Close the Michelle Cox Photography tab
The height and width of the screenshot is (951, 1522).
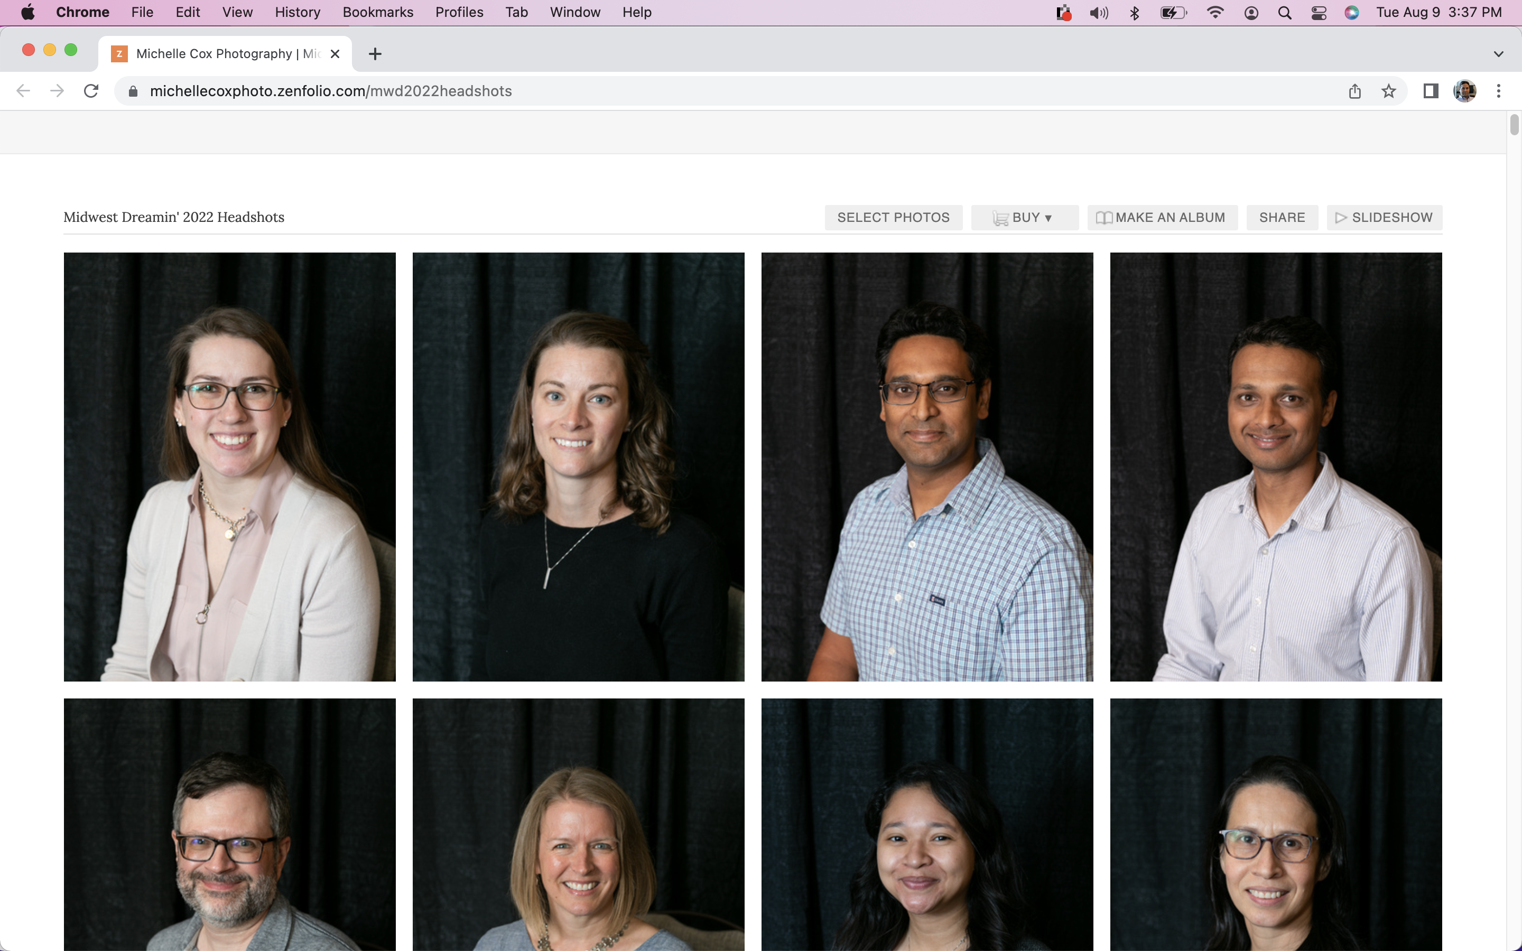(335, 54)
